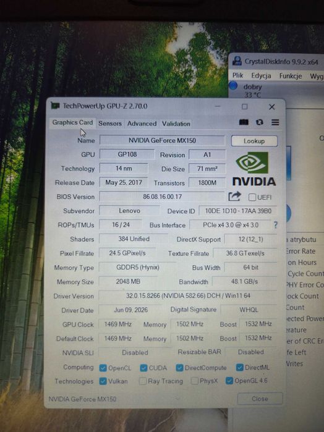This screenshot has height=432, width=324.
Task: Click the Digital Signature value WHQL
Action: 249,310
